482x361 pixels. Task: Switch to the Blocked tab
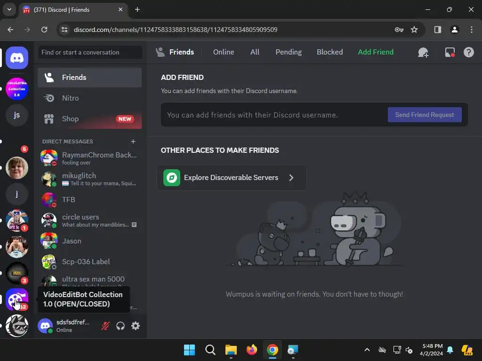pos(329,52)
